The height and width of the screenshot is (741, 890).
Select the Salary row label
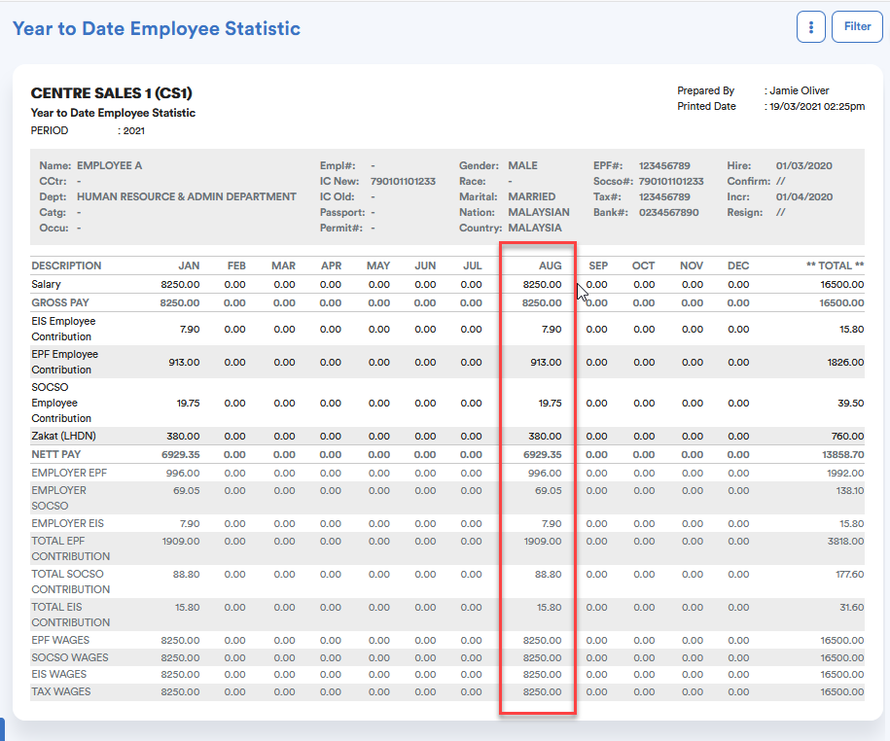pos(46,284)
